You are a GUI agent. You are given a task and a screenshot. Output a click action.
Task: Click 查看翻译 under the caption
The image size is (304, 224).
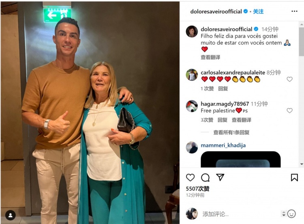(210, 57)
